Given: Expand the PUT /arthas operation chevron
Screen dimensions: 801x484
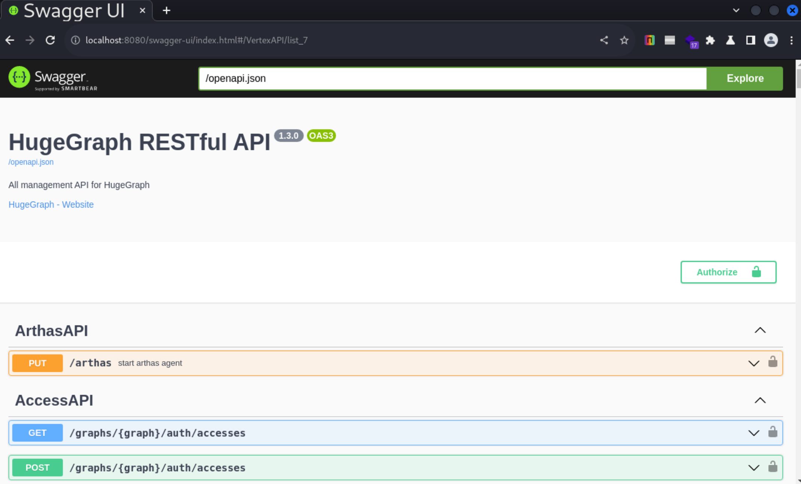Looking at the screenshot, I should [754, 363].
